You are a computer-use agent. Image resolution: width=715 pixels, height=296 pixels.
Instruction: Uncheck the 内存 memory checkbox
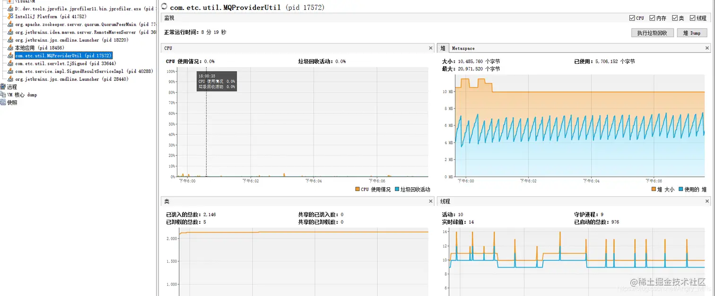point(652,18)
